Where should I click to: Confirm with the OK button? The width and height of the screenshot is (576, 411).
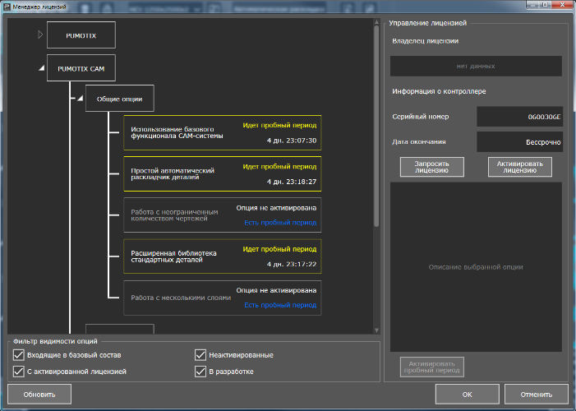coord(468,395)
